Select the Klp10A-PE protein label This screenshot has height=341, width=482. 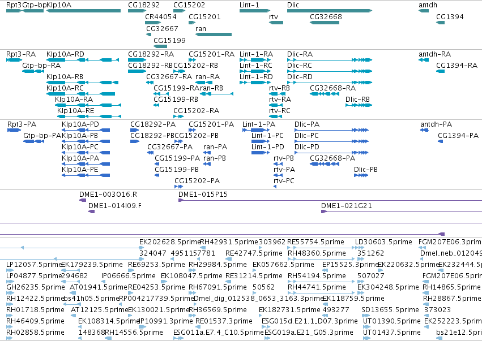(80, 170)
